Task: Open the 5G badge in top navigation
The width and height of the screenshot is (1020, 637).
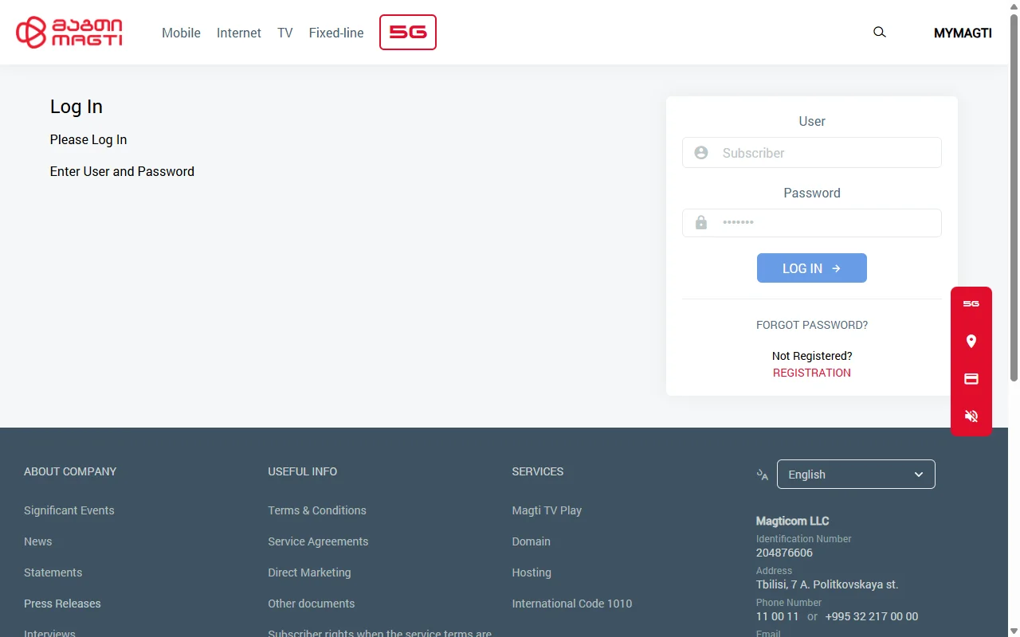Action: 408,33
